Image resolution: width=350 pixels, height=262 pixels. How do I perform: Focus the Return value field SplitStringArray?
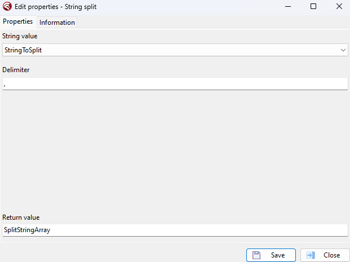[x=175, y=230]
